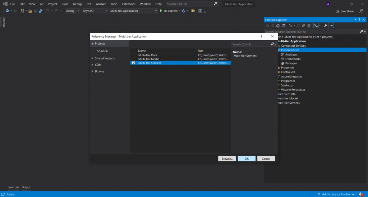Image resolution: width=368 pixels, height=197 pixels.
Task: Click the Solution Explorer search magnifier icon
Action: click(x=362, y=31)
